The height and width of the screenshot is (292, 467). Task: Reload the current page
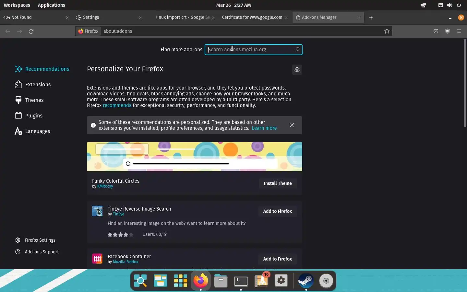31,31
